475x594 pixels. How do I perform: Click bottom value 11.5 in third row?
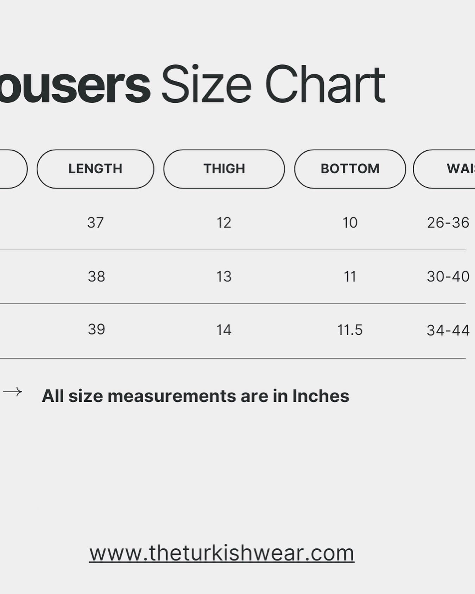pos(350,330)
